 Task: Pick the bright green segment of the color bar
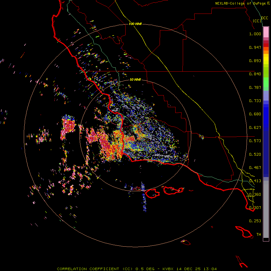266,82
